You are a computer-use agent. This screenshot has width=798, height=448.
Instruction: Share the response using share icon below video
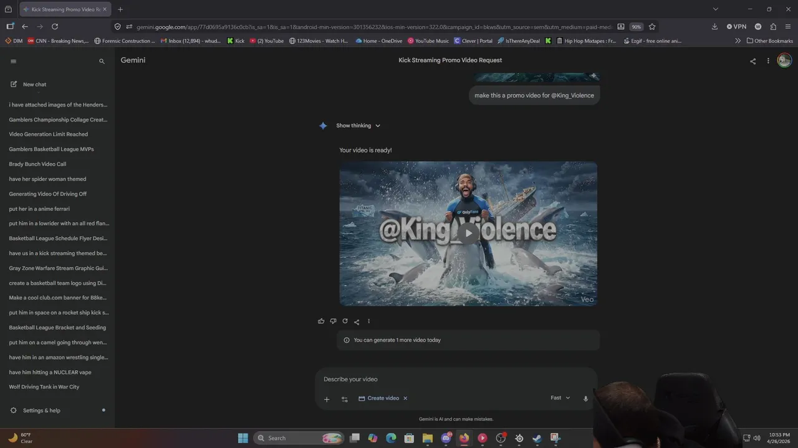click(x=357, y=322)
